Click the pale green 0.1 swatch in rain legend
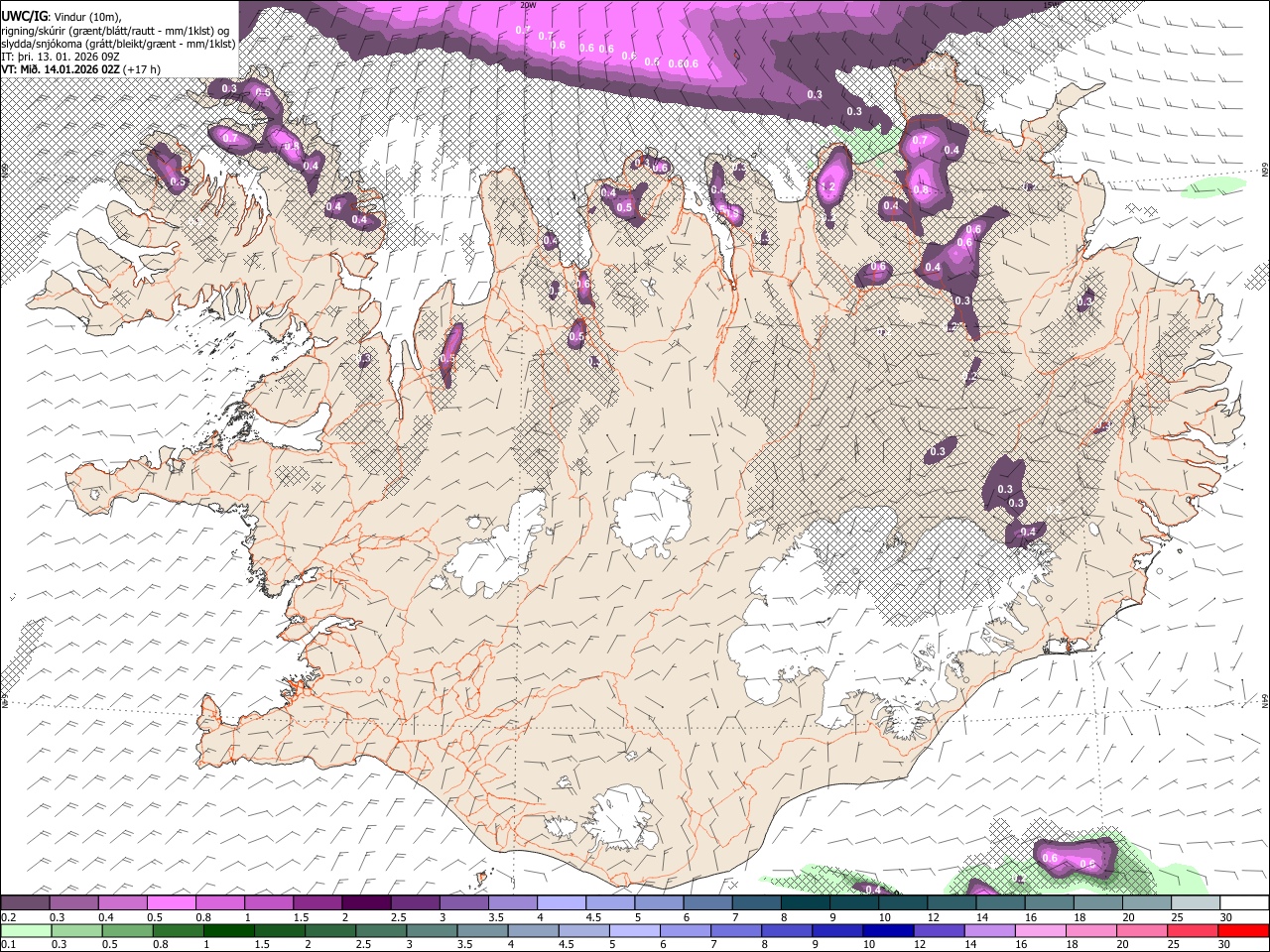1270x952 pixels. pos(25,930)
